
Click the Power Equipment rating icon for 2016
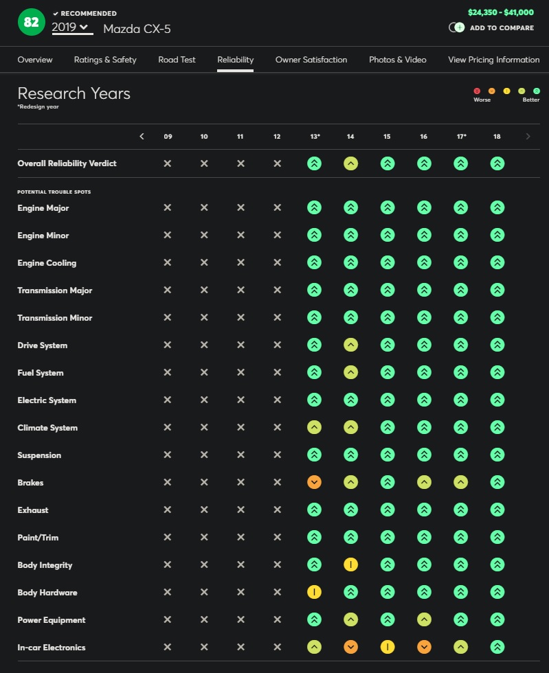click(x=424, y=619)
